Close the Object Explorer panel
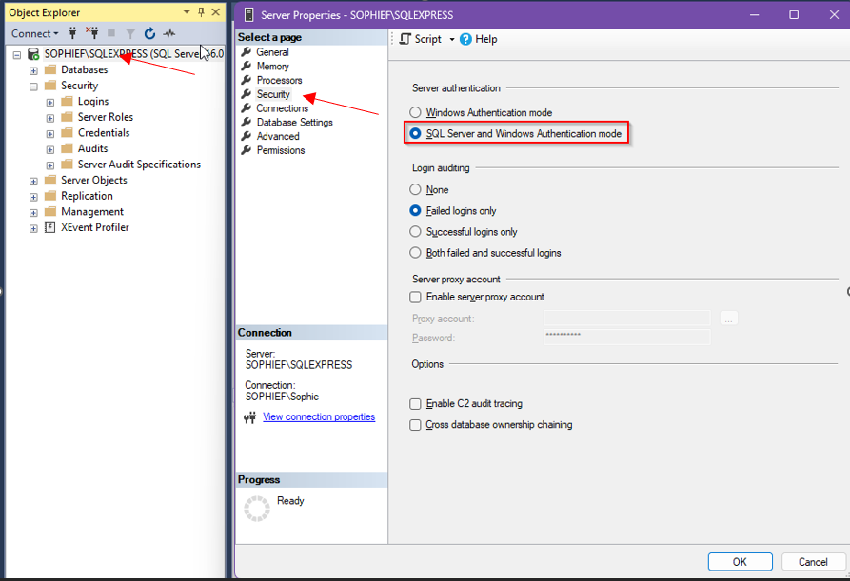Image resolution: width=850 pixels, height=581 pixels. click(216, 12)
